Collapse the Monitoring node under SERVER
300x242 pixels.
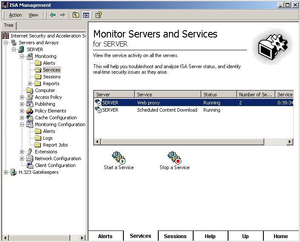(x=22, y=56)
